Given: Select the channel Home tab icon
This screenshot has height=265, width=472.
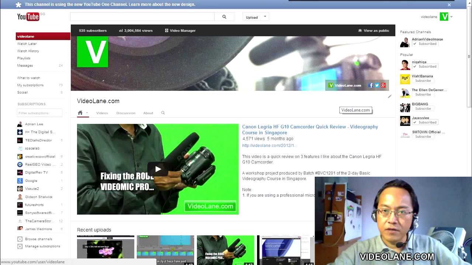Looking at the screenshot, I should pos(80,113).
